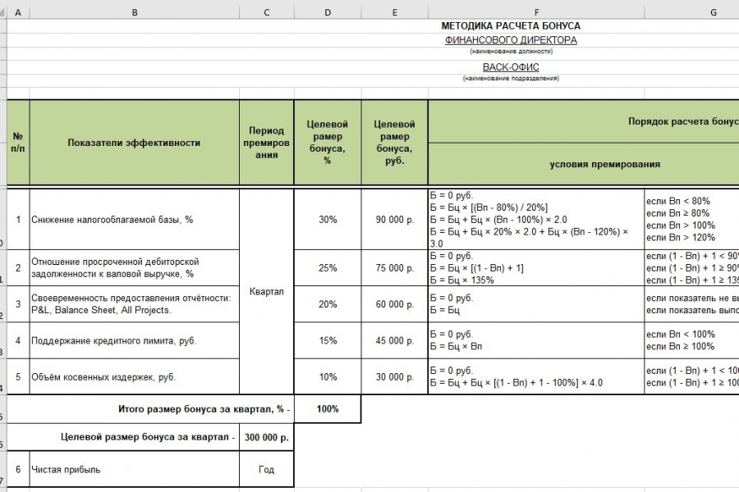739x492 pixels.
Task: Click the 100% total cell
Action: pyautogui.click(x=328, y=408)
